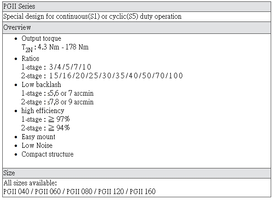
Task: Select the PGII 080 size text
Action: (x=79, y=192)
